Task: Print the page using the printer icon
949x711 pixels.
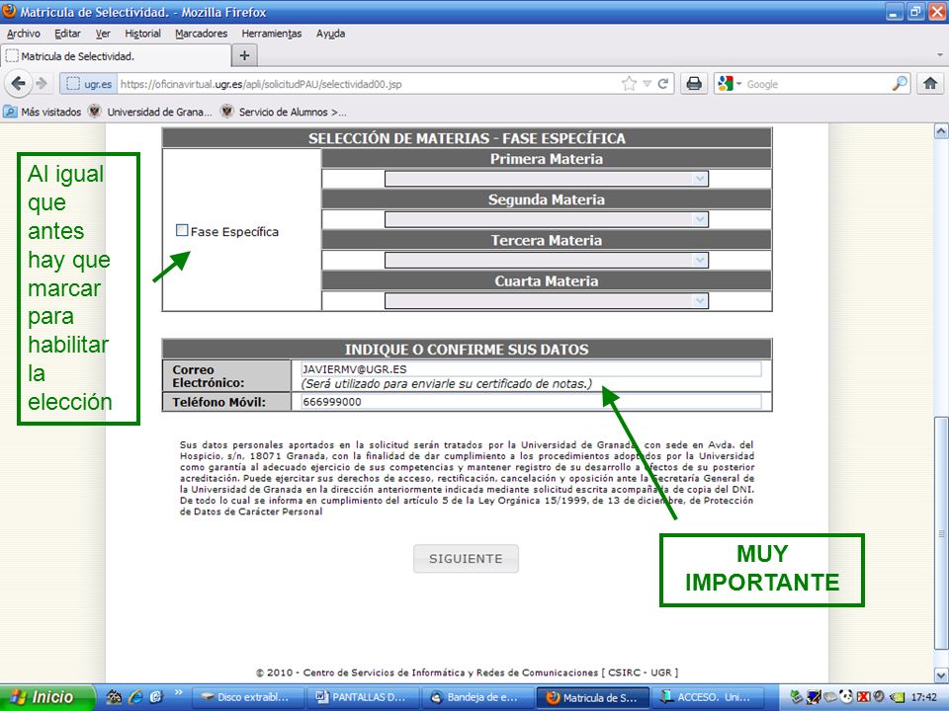Action: pyautogui.click(x=694, y=83)
